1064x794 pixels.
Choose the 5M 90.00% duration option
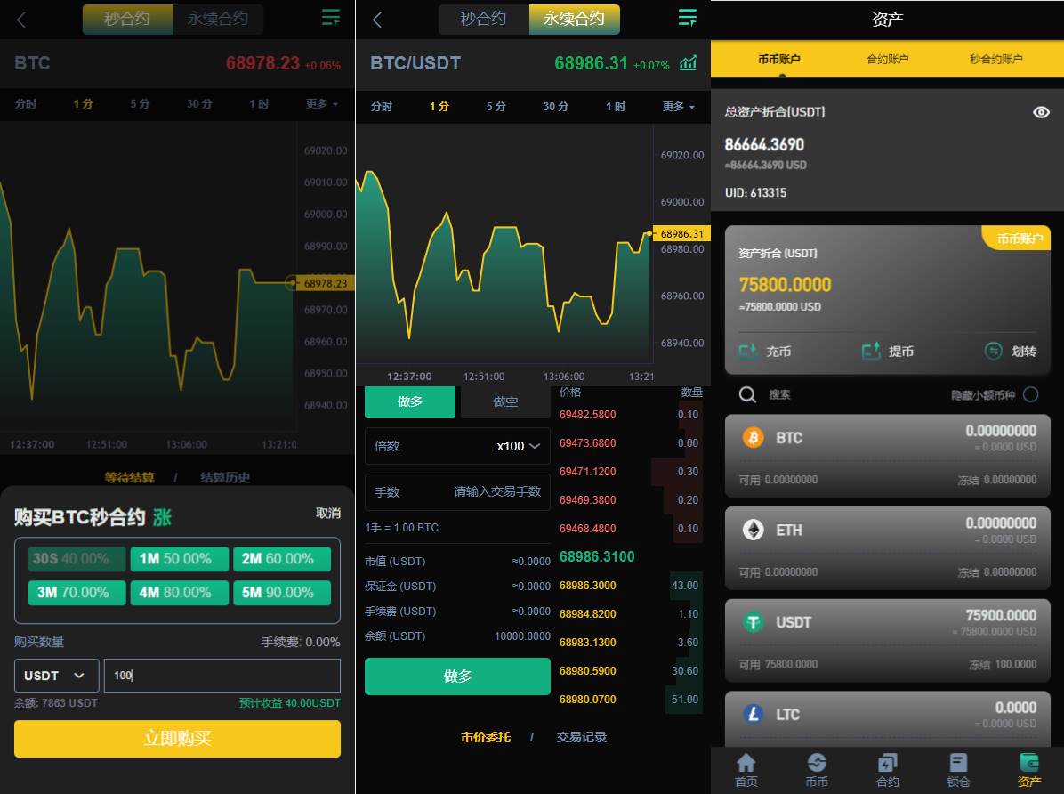(x=281, y=593)
